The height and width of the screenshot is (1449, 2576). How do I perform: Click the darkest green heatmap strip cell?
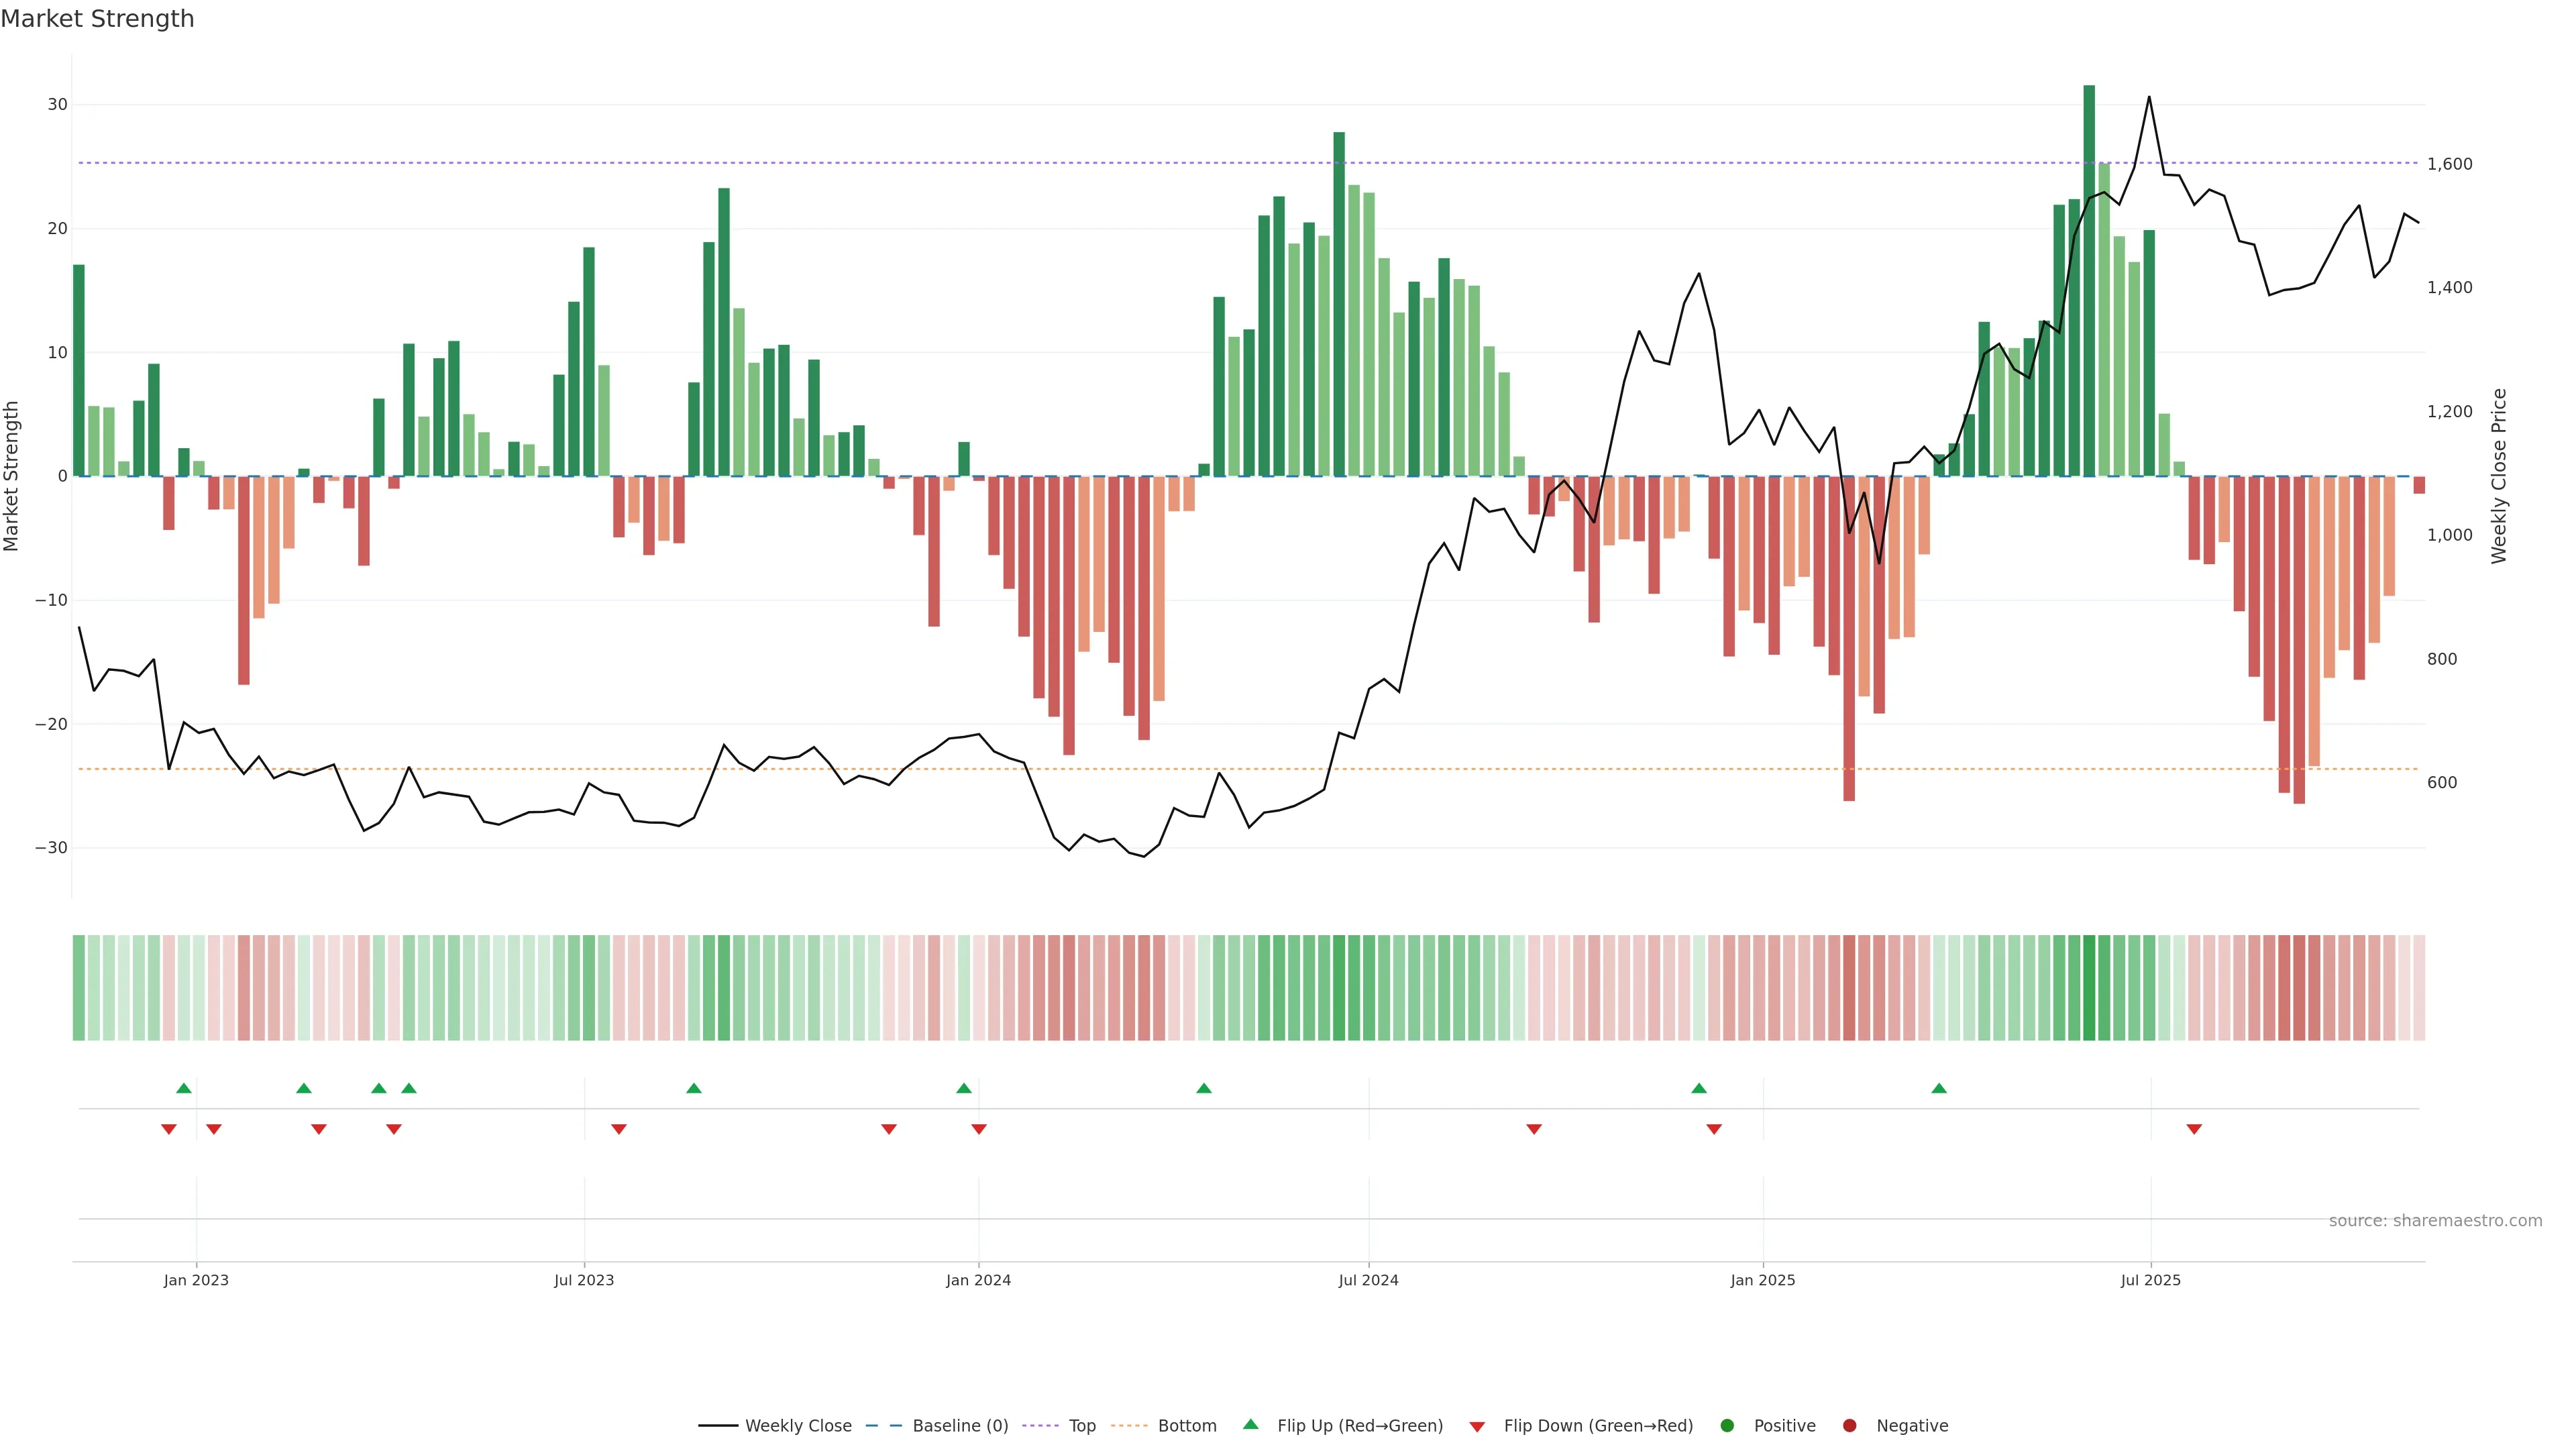(x=2089, y=988)
